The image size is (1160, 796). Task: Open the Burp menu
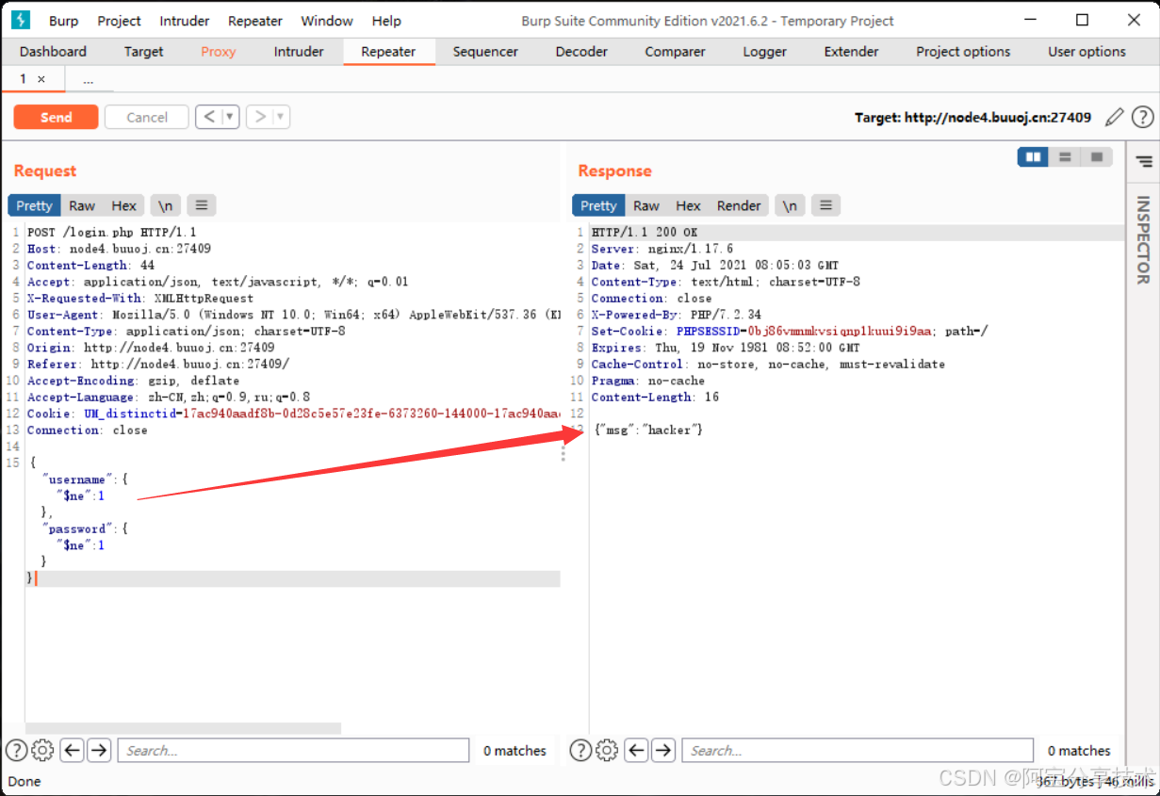tap(64, 21)
